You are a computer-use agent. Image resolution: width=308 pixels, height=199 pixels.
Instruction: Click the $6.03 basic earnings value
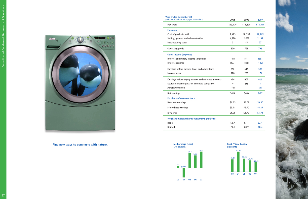click(x=233, y=103)
